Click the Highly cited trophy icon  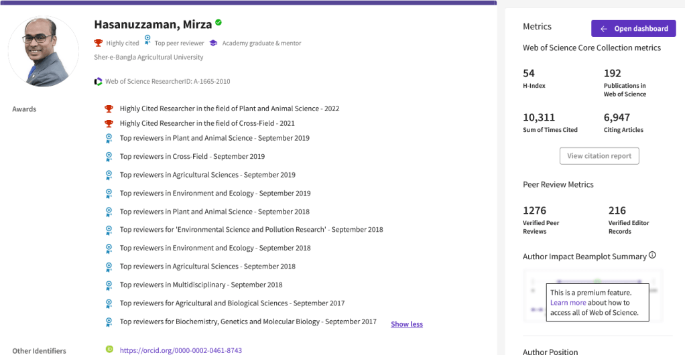(x=99, y=43)
